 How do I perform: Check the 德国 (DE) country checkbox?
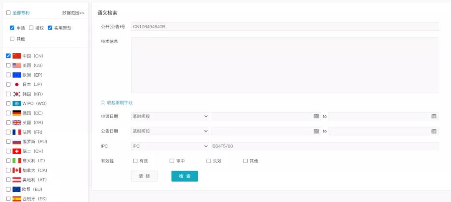[x=8, y=113]
